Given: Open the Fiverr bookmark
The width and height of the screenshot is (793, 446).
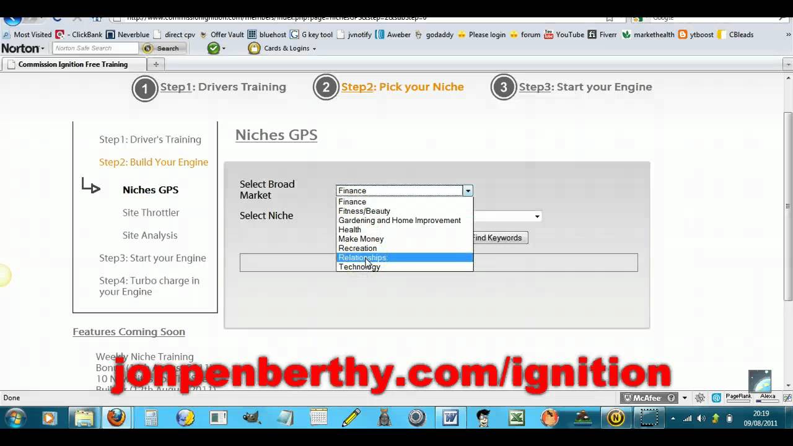Looking at the screenshot, I should 602,35.
